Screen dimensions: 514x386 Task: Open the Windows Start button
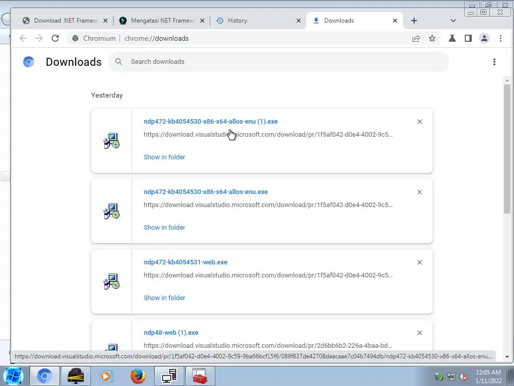click(13, 376)
